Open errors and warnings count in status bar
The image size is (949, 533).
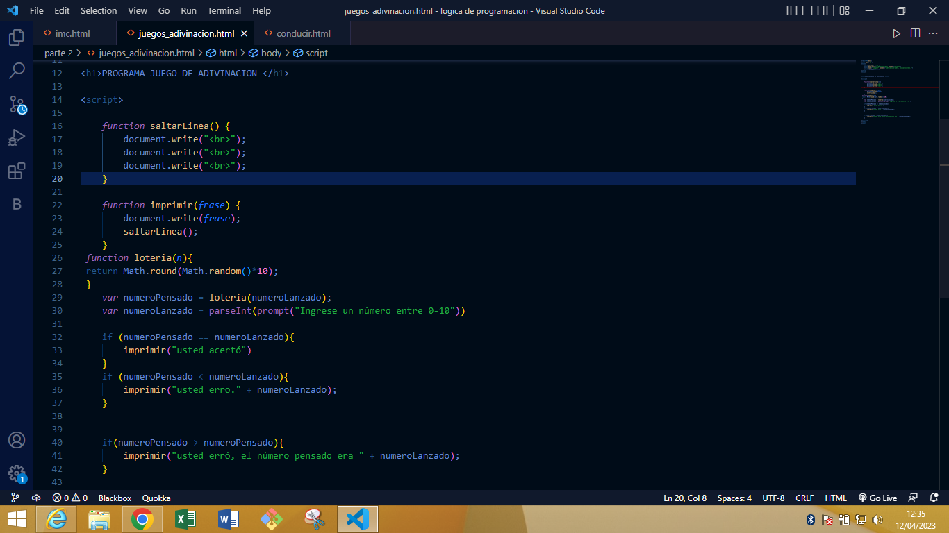tap(69, 498)
